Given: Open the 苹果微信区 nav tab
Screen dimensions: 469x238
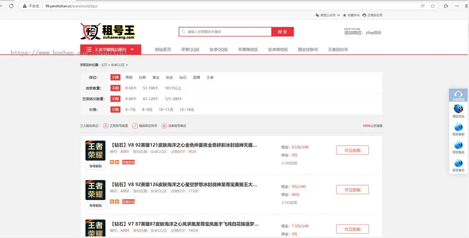Looking at the screenshot, I should [248, 50].
